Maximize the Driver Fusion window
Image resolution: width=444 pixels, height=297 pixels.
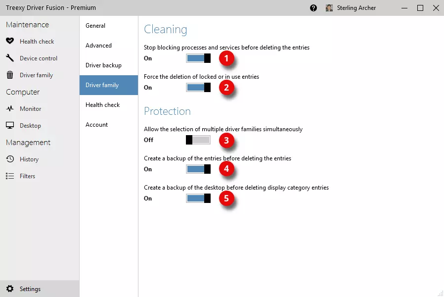(420, 8)
